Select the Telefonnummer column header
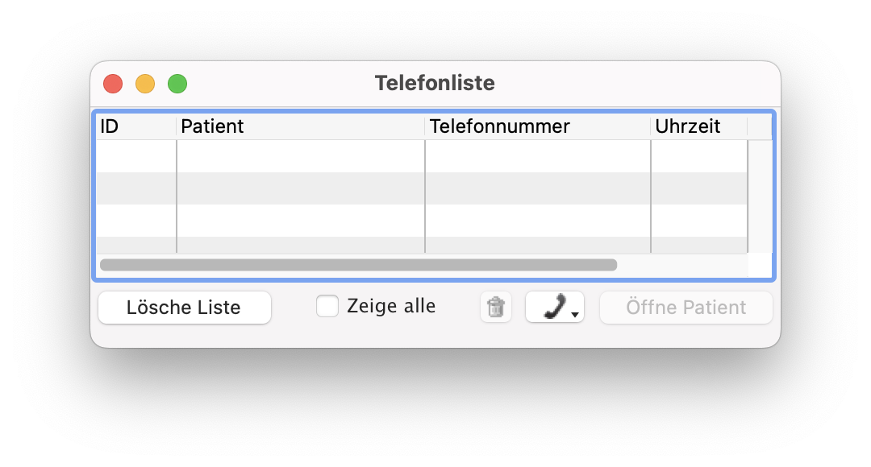The image size is (871, 467). 537,126
